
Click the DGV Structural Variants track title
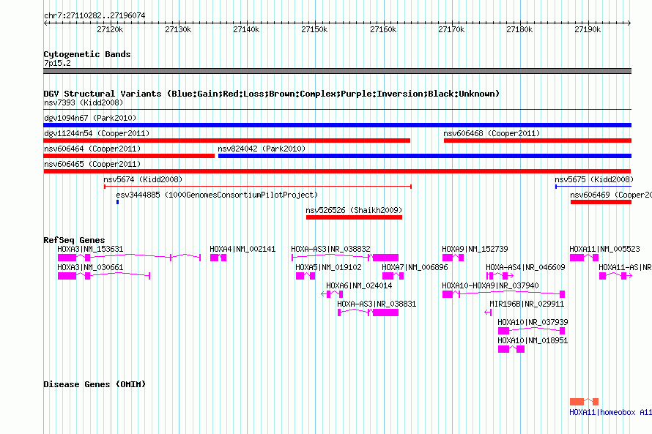tap(271, 94)
